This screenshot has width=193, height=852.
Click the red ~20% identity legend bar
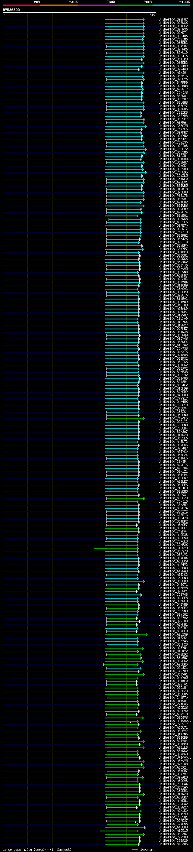21,5
